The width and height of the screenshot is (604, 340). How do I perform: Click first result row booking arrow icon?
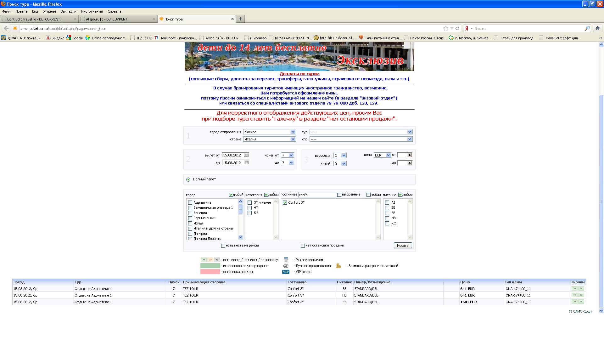pyautogui.click(x=574, y=288)
